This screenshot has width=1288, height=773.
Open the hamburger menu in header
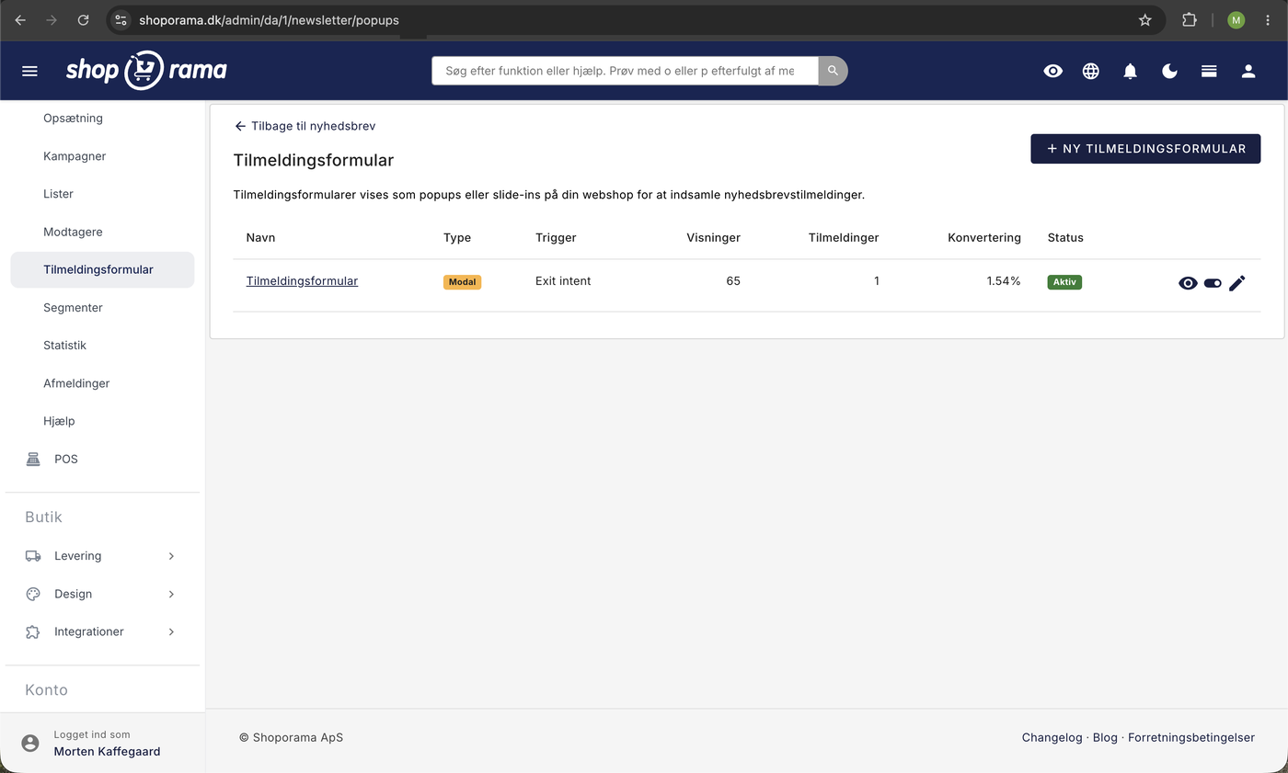29,71
